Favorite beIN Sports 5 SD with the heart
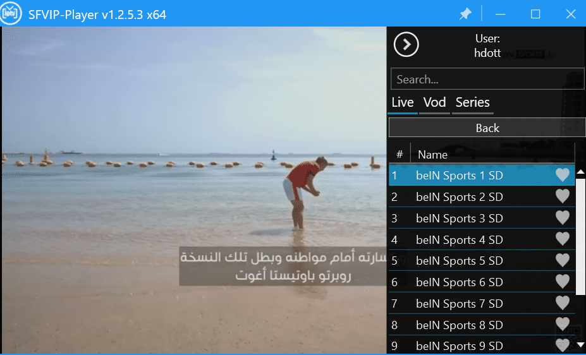 coord(563,260)
